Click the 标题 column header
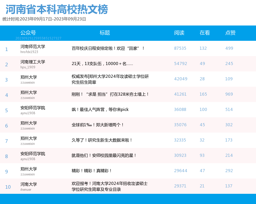The image size is (256, 204). pos(105,33)
